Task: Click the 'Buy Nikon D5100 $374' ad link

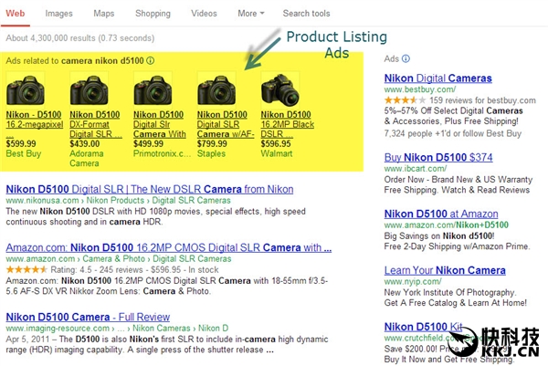Action: click(437, 158)
